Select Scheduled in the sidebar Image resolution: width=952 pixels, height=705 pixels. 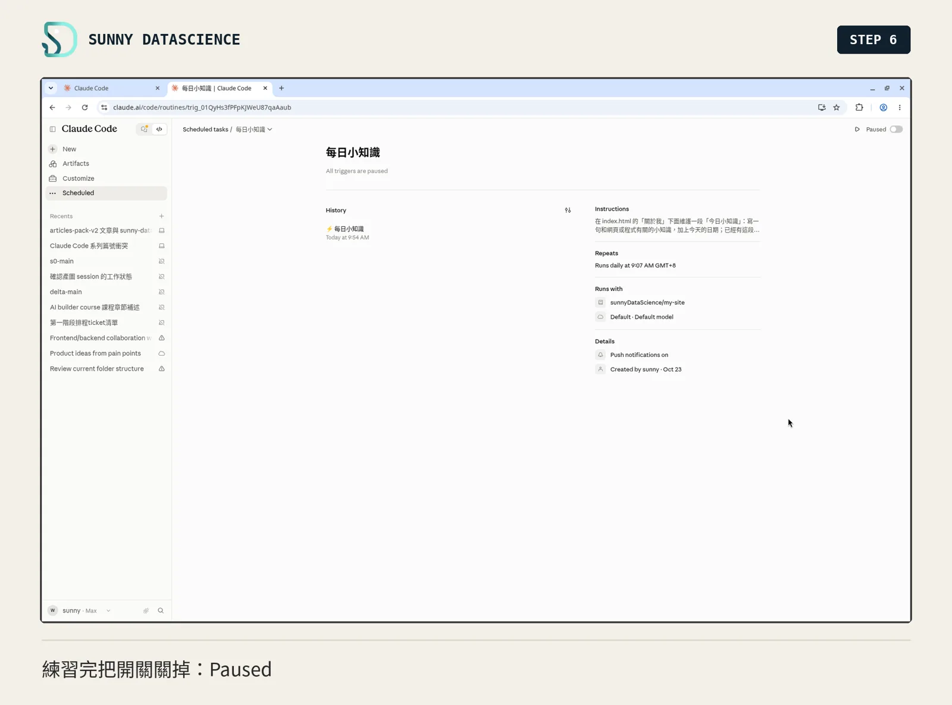pyautogui.click(x=107, y=193)
